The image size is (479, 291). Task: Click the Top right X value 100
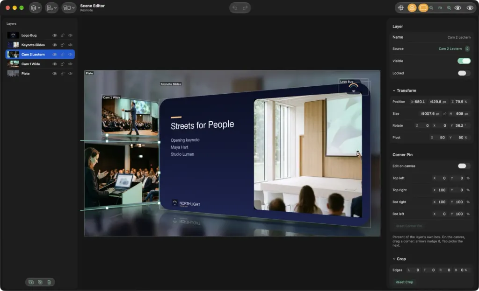click(442, 190)
